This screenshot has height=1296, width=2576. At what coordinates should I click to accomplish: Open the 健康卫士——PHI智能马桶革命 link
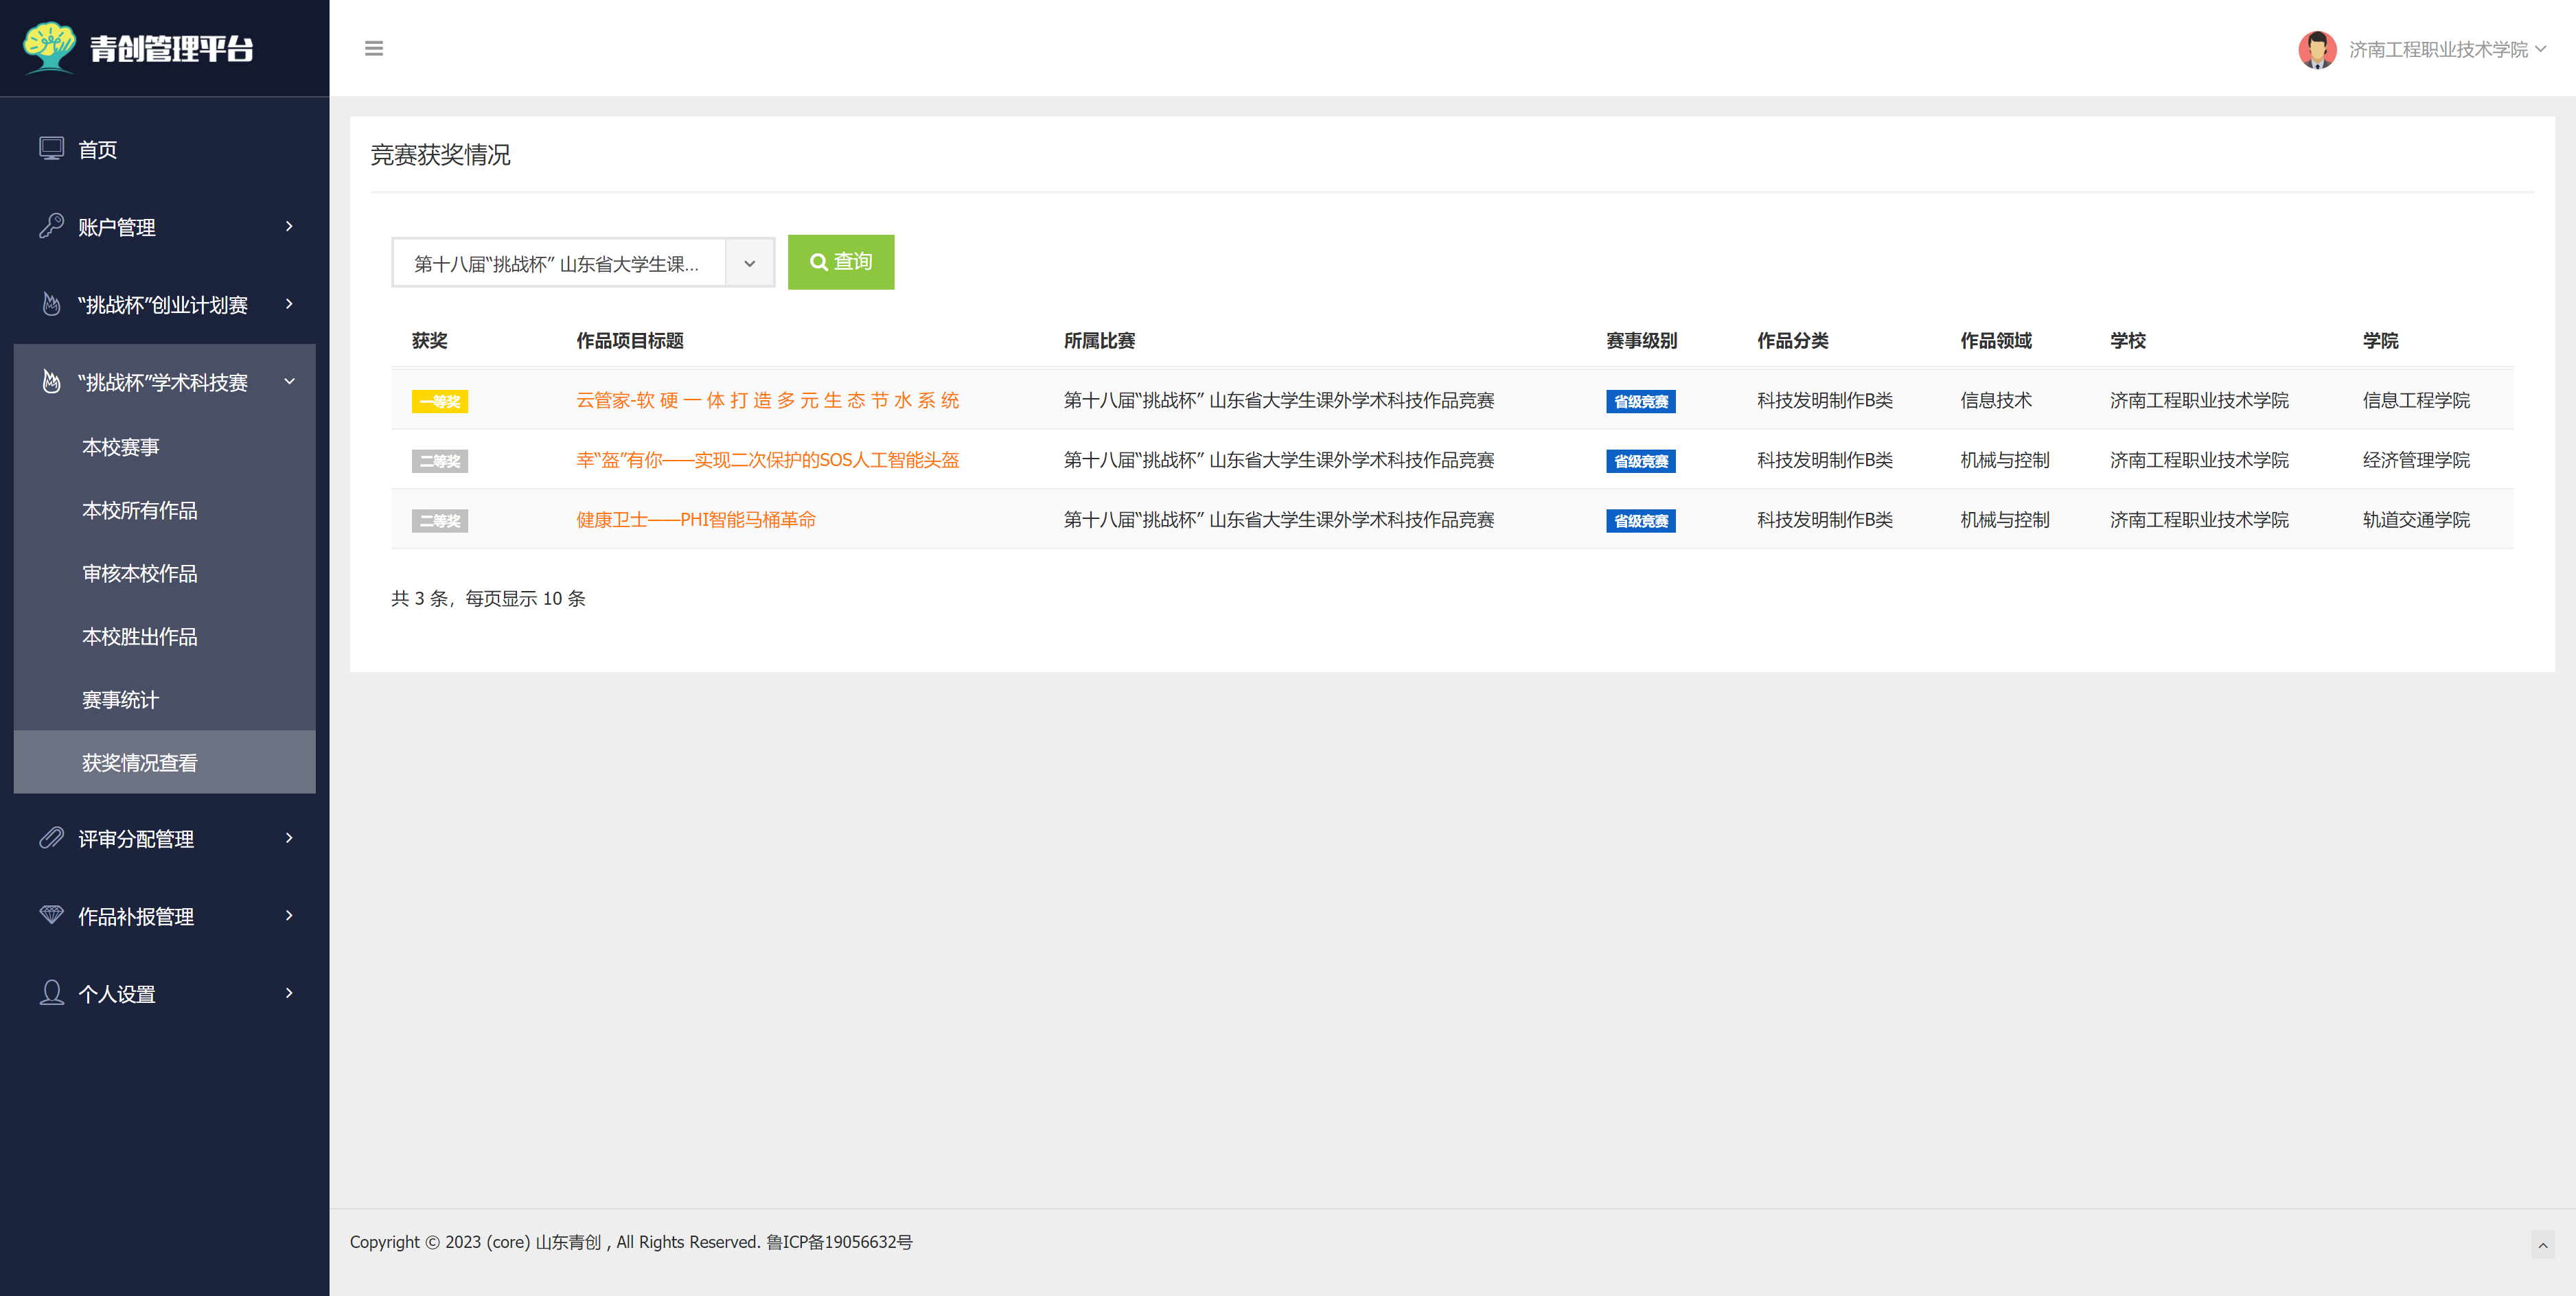coord(696,520)
